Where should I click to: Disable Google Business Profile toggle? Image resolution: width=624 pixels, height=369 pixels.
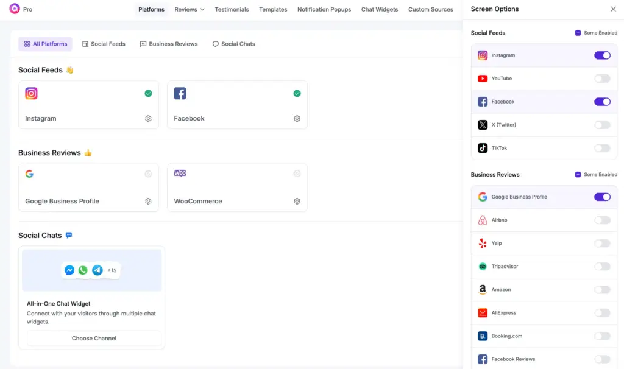(x=602, y=197)
